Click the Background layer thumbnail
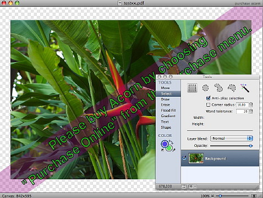This screenshot has height=198, width=263. point(196,158)
